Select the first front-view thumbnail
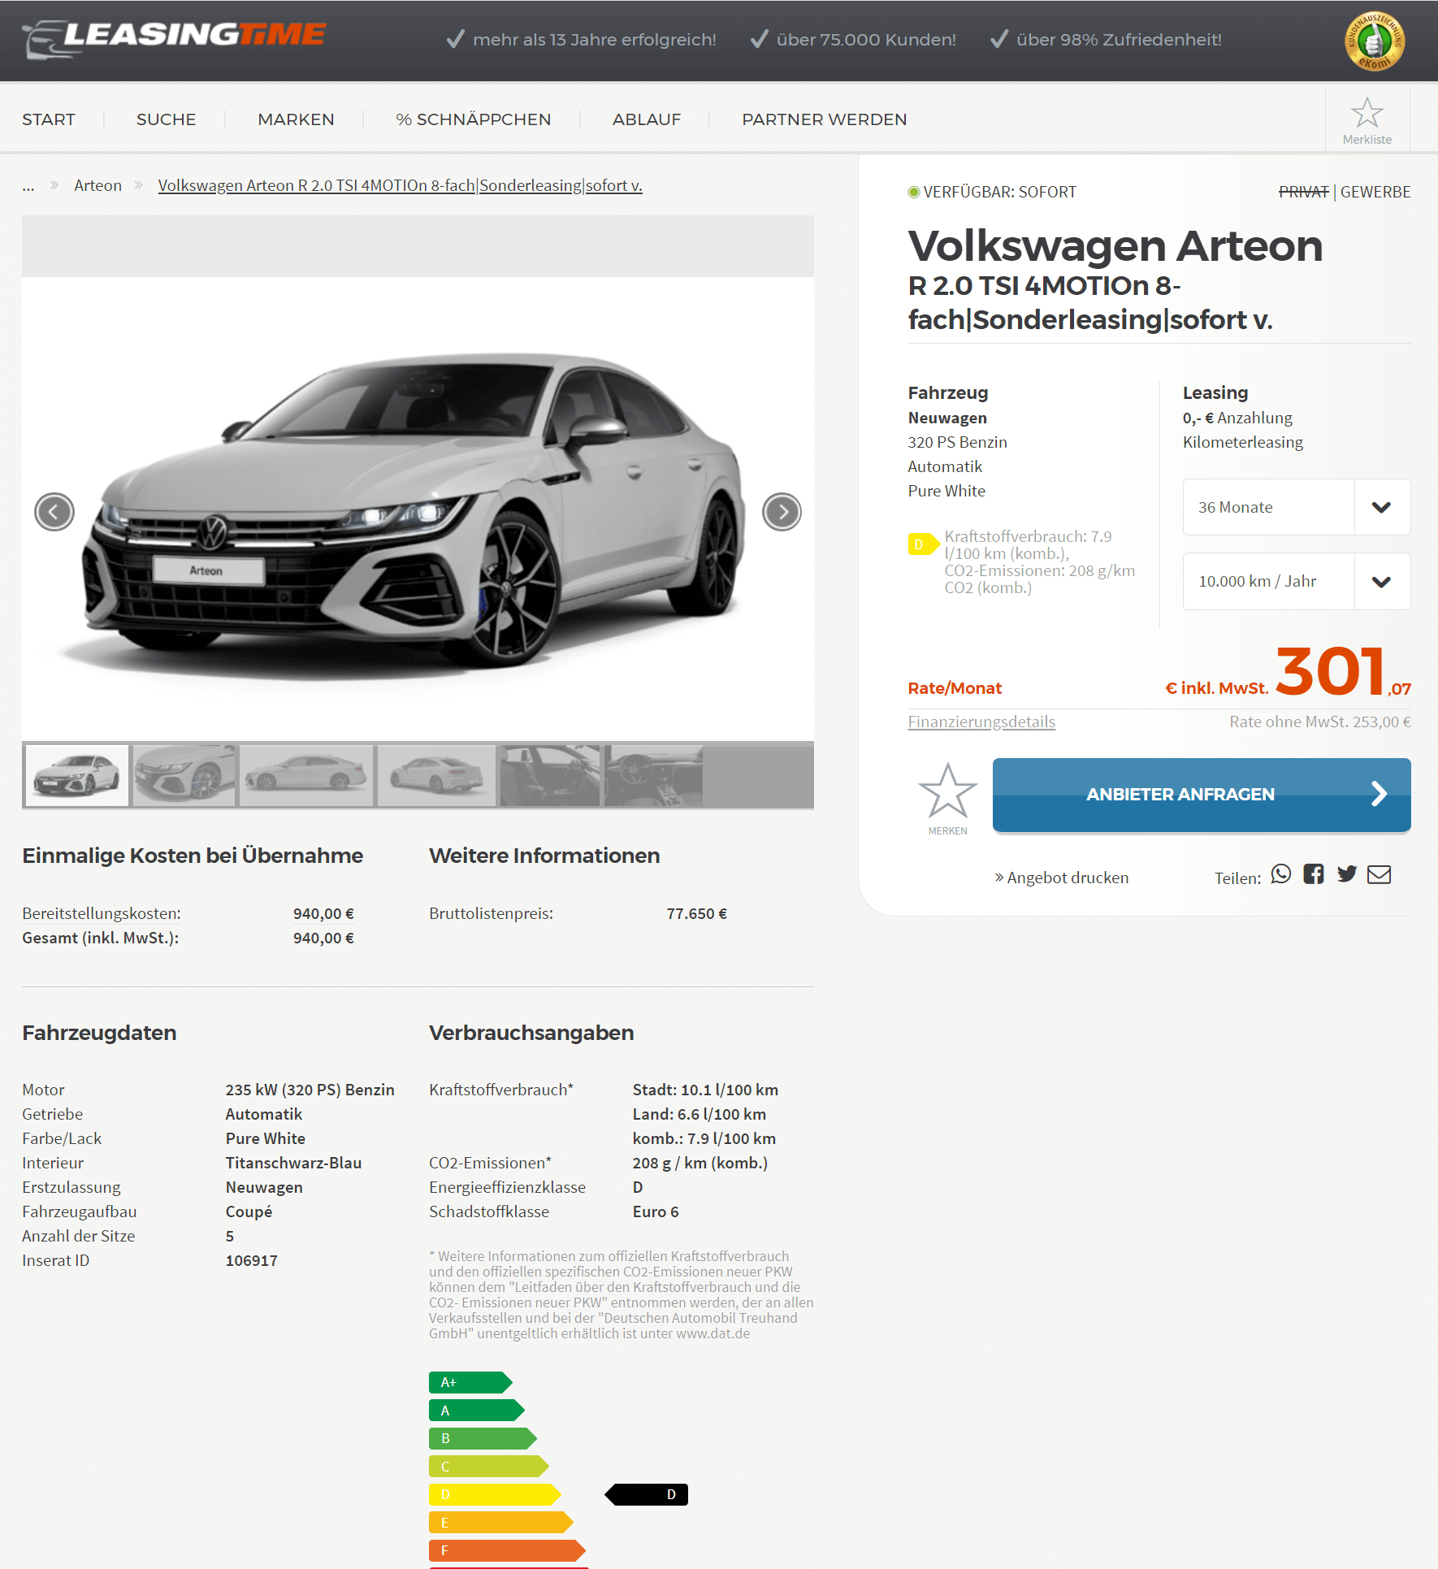The image size is (1438, 1569). tap(77, 775)
